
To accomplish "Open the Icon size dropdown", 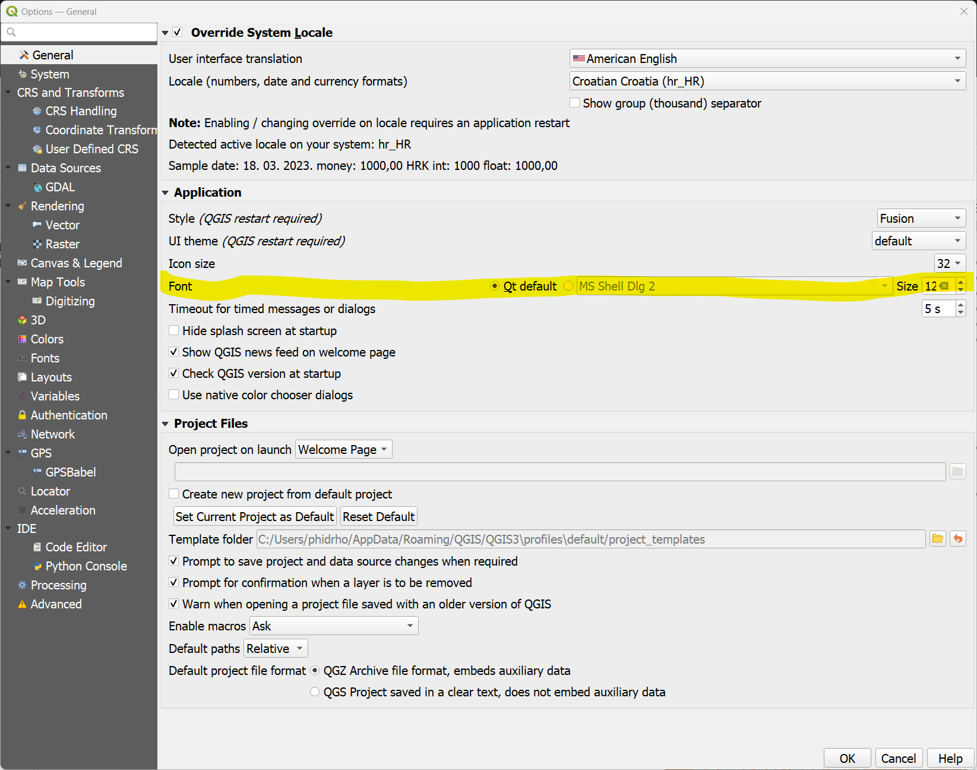I will pyautogui.click(x=950, y=263).
